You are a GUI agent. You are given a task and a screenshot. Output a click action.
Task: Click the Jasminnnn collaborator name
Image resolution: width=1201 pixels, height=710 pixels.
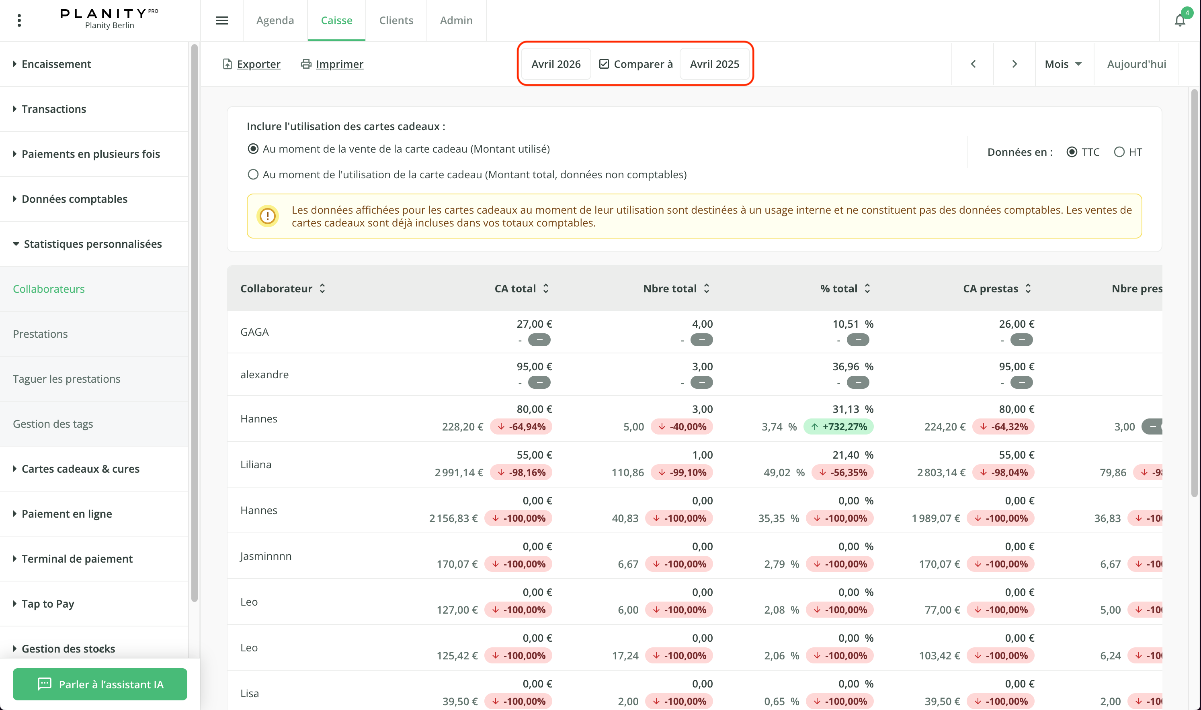pyautogui.click(x=266, y=556)
